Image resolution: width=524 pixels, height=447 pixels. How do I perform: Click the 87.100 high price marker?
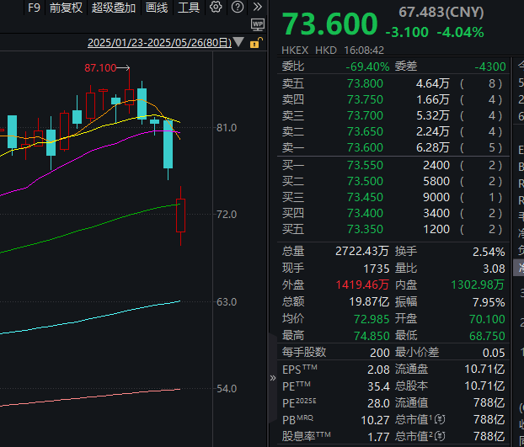[100, 67]
